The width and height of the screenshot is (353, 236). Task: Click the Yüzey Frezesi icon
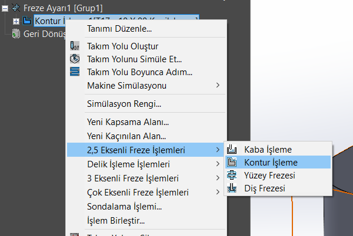coord(232,175)
